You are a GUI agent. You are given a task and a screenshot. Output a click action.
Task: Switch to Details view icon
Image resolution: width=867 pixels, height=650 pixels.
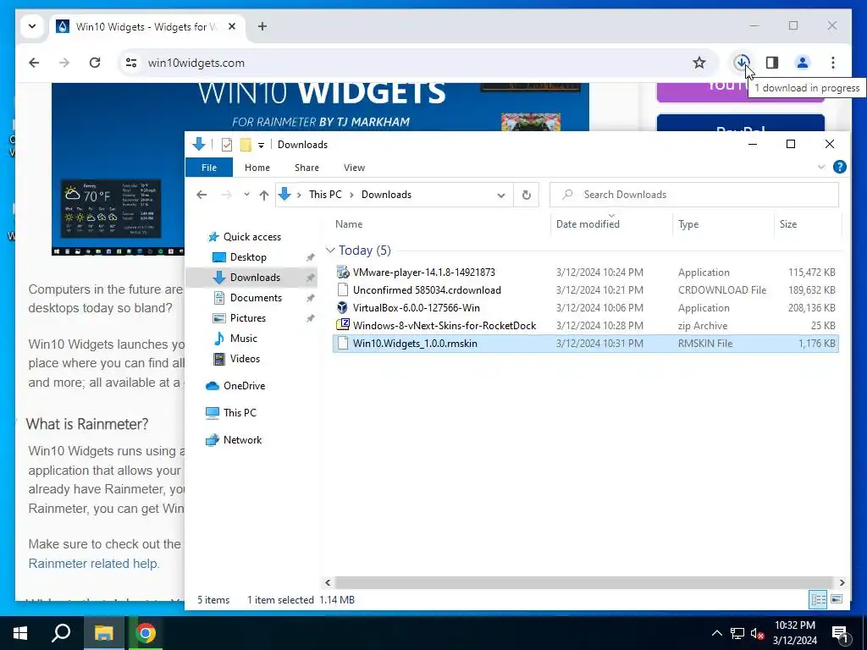819,599
